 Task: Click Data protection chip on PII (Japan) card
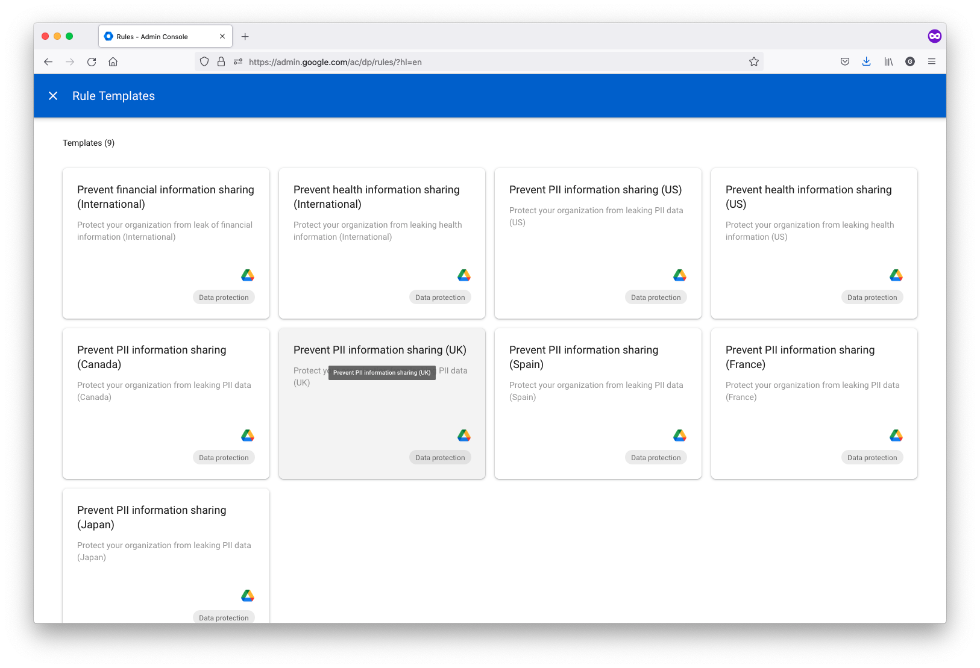tap(224, 617)
